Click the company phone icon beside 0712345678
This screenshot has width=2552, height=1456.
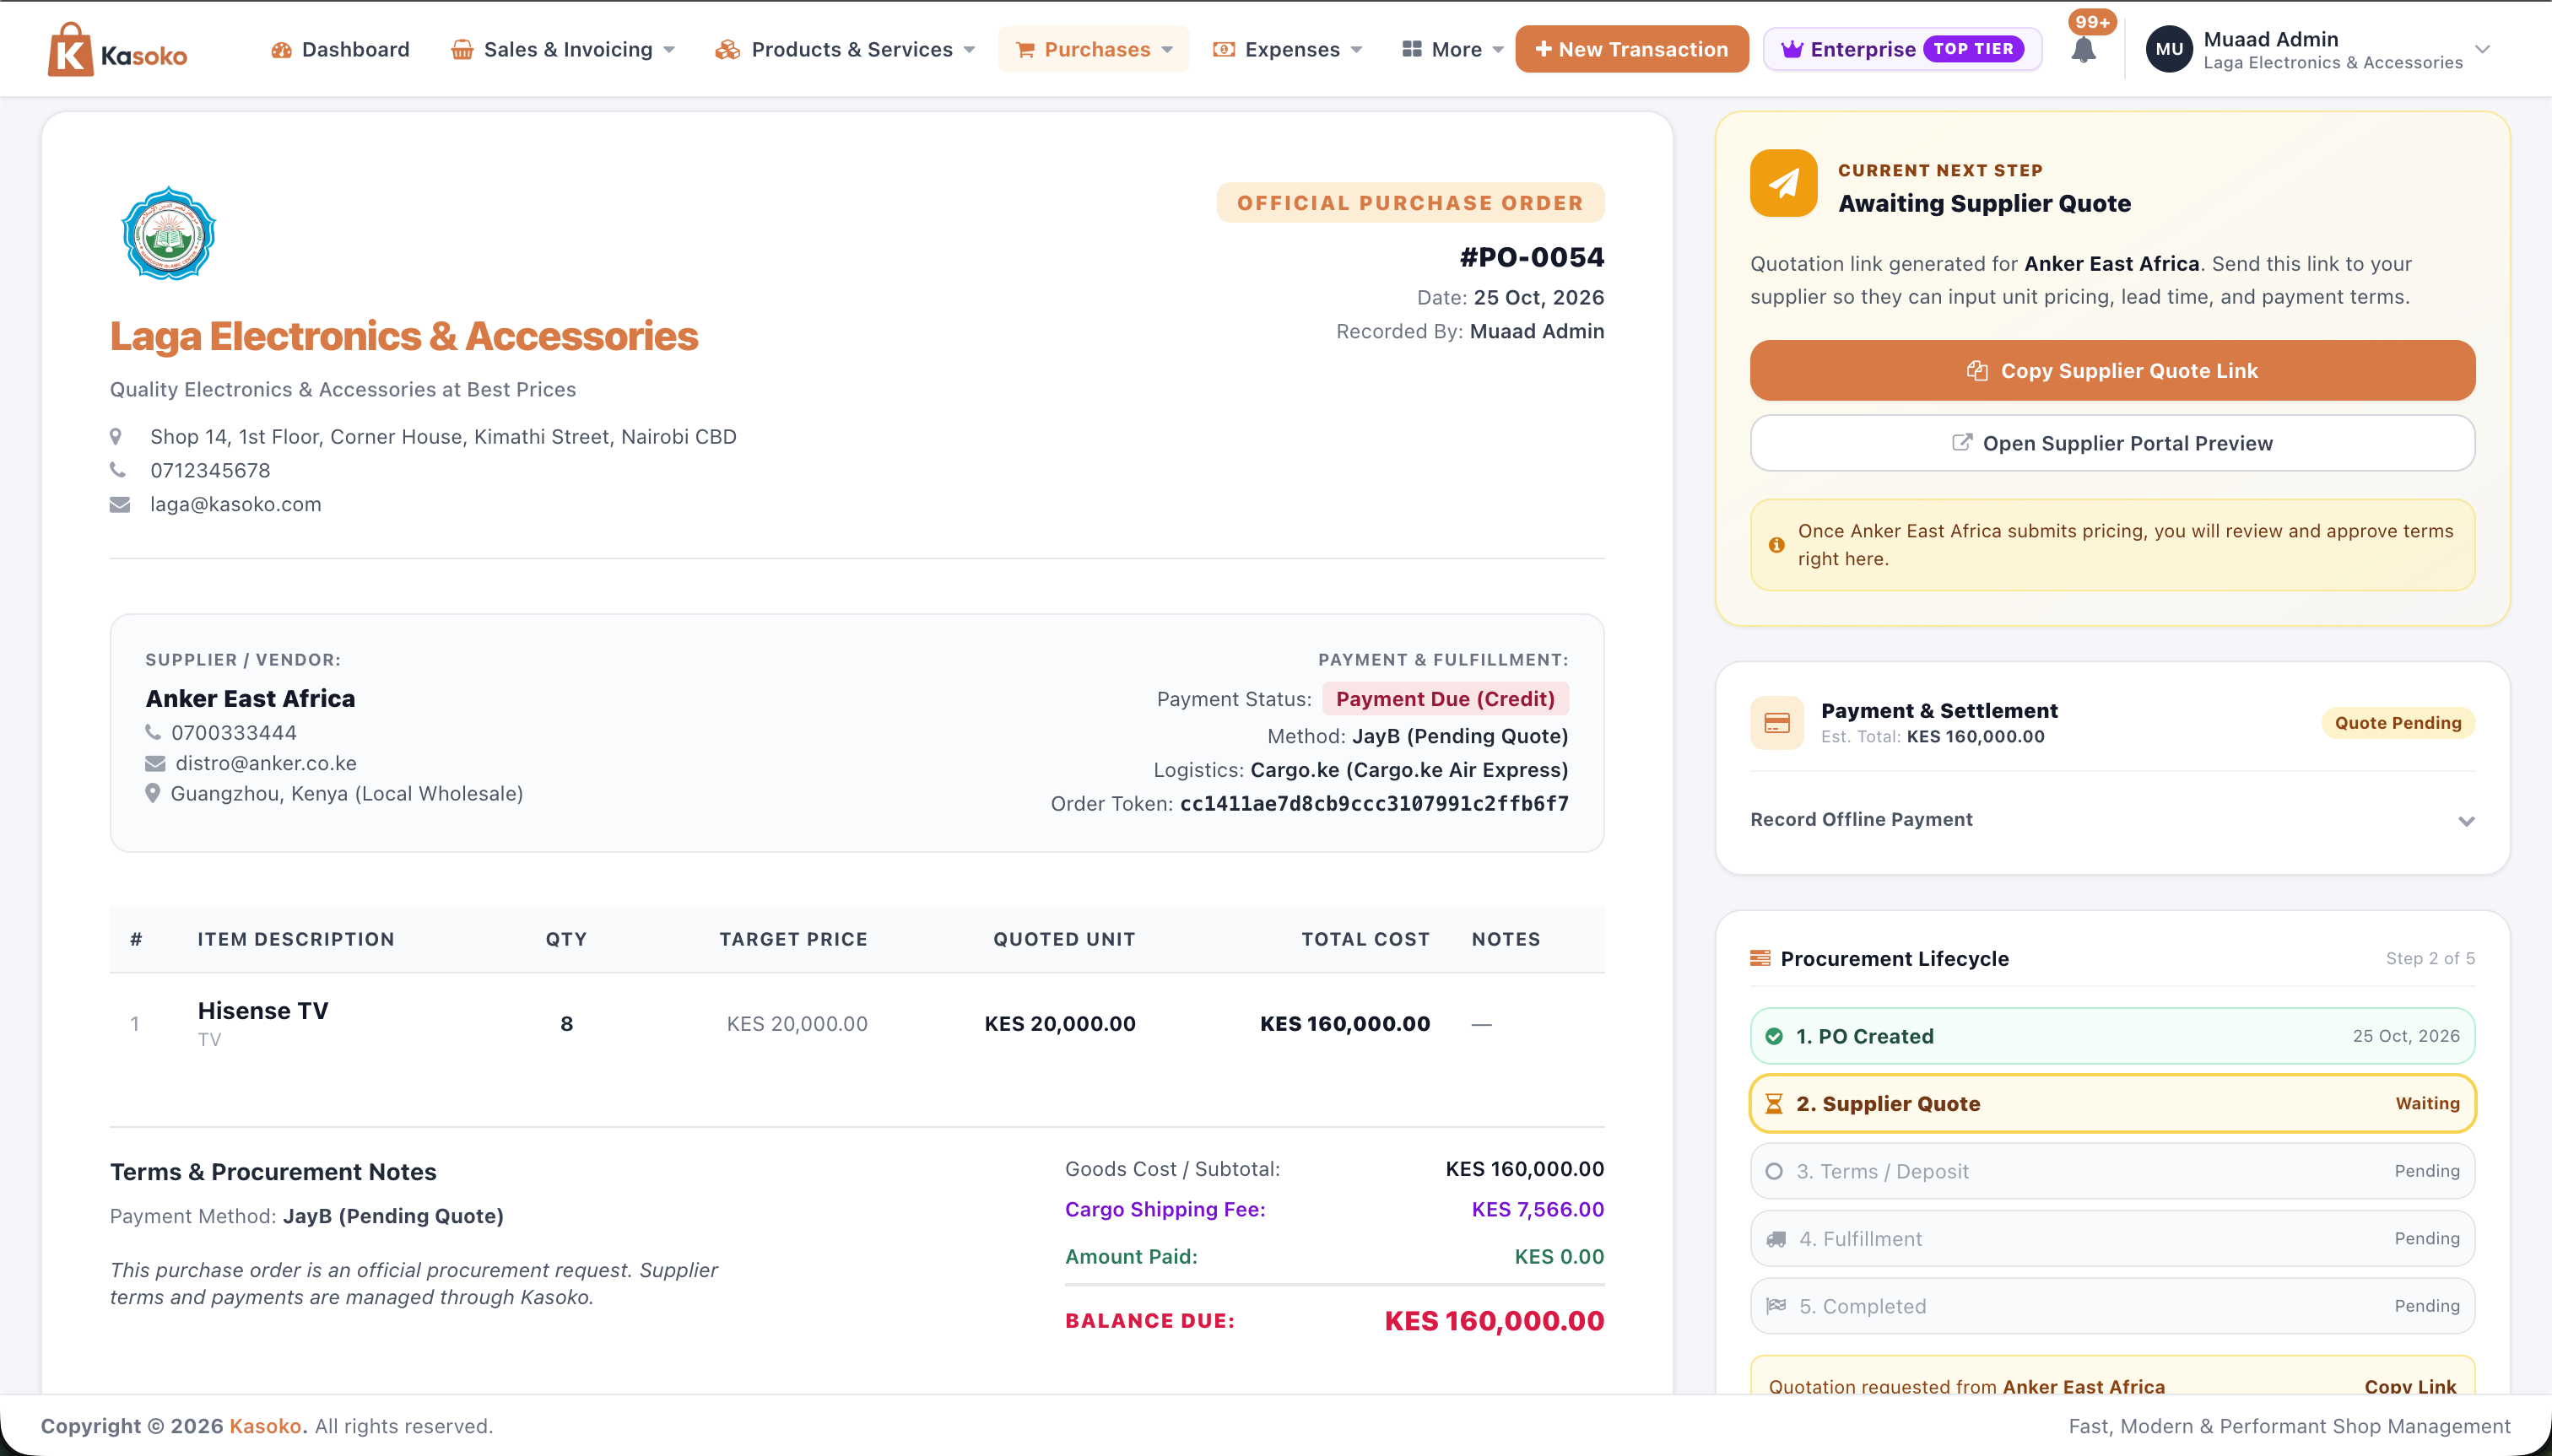pos(118,470)
